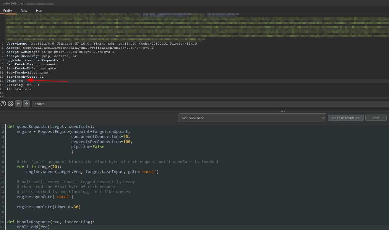389x230 pixels.
Task: Focus the Search input field
Action: pos(207,104)
